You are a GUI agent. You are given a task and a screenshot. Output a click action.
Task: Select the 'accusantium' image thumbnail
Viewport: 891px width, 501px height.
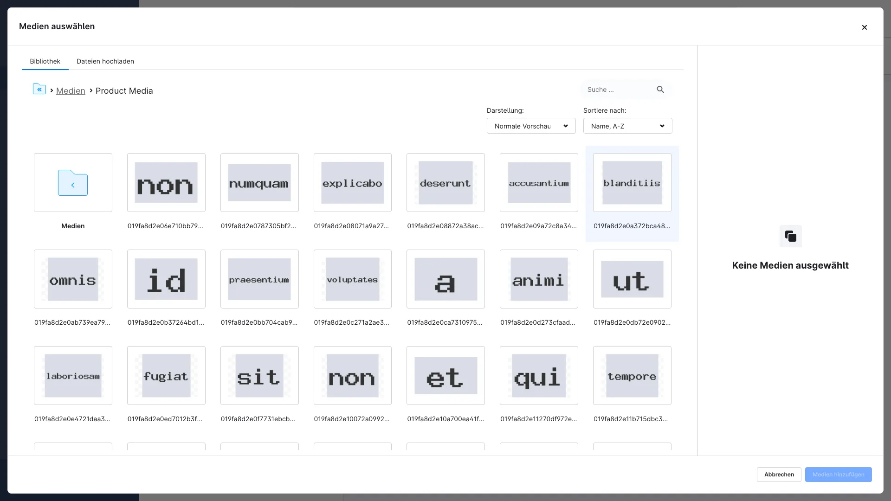(x=539, y=183)
